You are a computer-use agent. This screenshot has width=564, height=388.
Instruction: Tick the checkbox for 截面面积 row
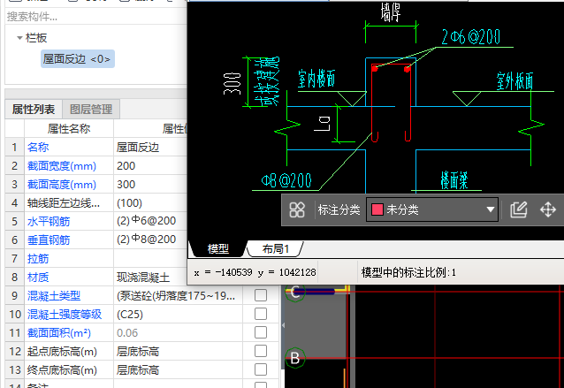[261, 332]
